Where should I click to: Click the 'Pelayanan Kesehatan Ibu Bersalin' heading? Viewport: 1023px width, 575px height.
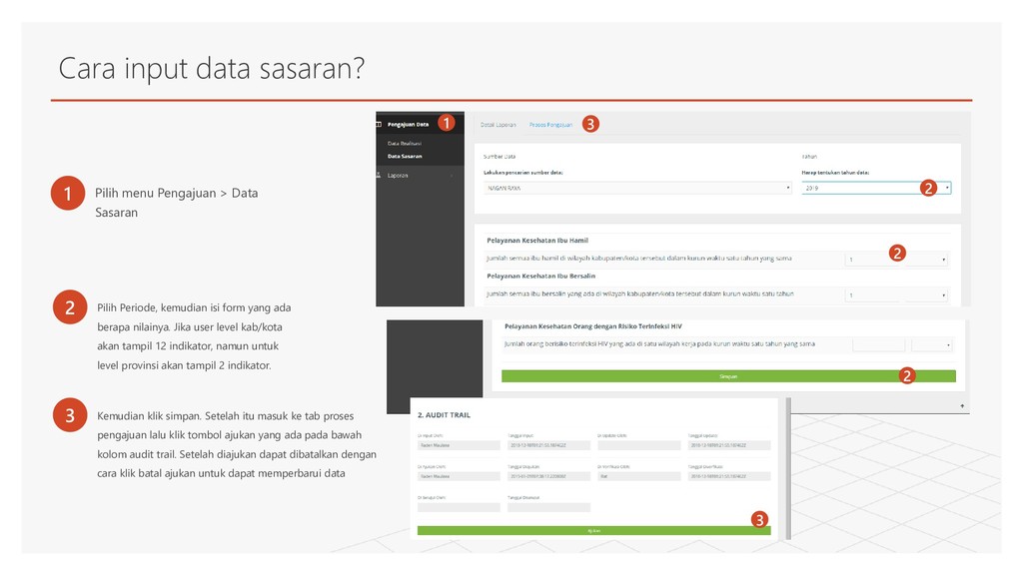point(540,276)
